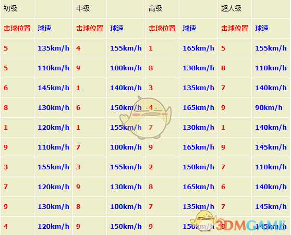Click the 中级 level header
291x235 pixels.
tap(83, 8)
